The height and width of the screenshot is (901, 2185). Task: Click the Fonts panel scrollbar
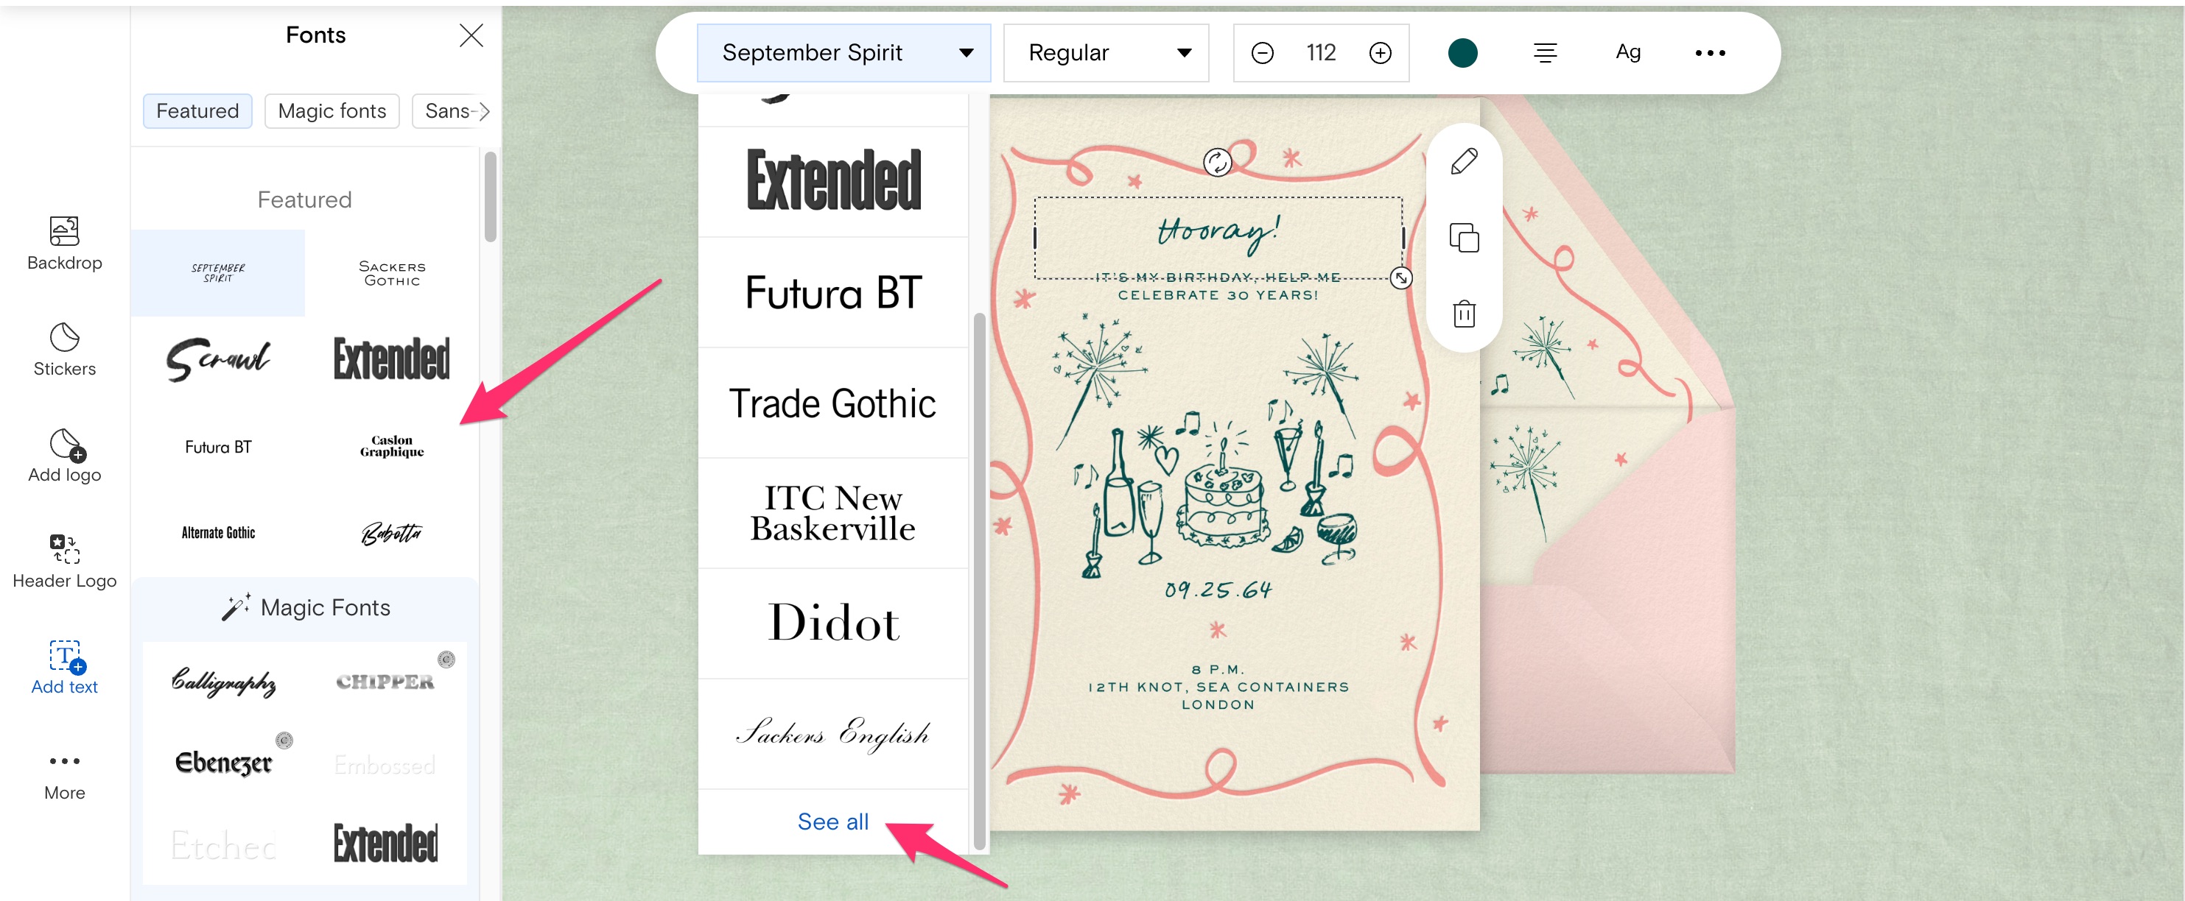click(x=489, y=197)
